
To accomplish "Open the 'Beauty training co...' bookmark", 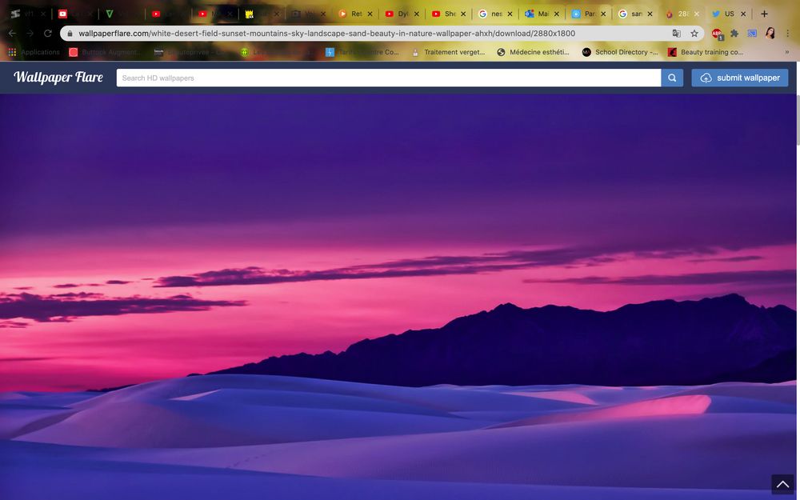I will 706,52.
